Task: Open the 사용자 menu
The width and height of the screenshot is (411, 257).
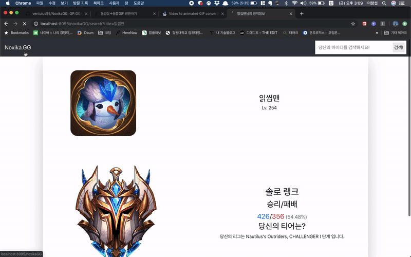Action: pyautogui.click(x=114, y=3)
